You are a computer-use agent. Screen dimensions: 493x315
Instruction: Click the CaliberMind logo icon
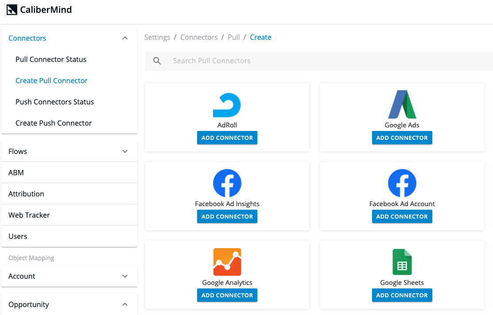point(12,10)
